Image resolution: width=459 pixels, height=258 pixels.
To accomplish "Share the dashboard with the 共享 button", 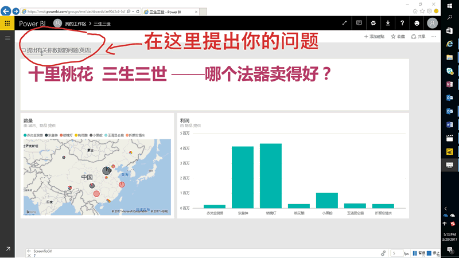I will pos(418,37).
